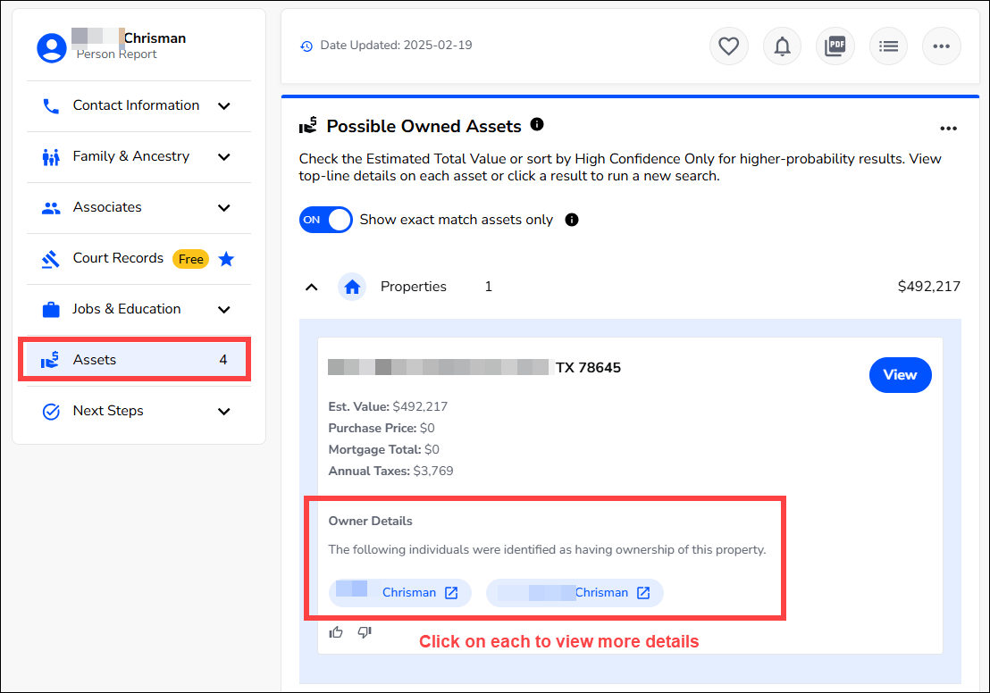This screenshot has height=693, width=990.
Task: Collapse the Properties section chevron
Action: 311,288
